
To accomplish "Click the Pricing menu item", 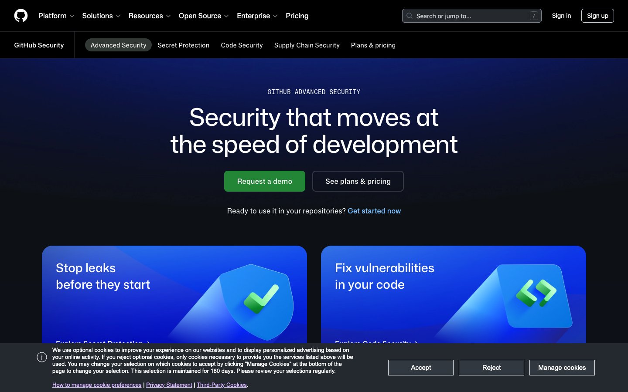I will (x=297, y=16).
